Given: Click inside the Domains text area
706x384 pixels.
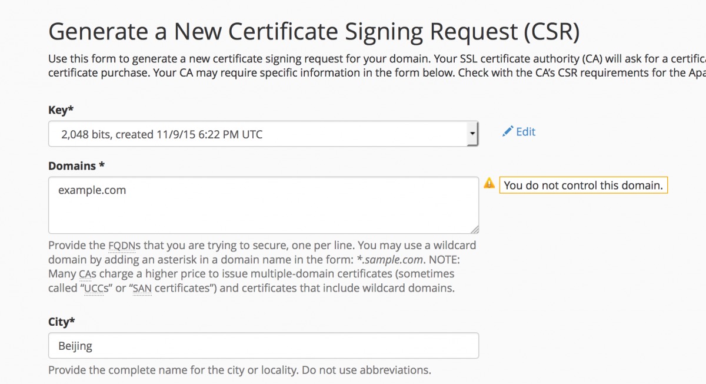Looking at the screenshot, I should [x=263, y=206].
